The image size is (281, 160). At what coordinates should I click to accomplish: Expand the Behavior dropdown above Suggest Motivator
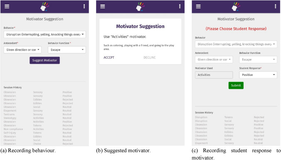tap(44, 35)
